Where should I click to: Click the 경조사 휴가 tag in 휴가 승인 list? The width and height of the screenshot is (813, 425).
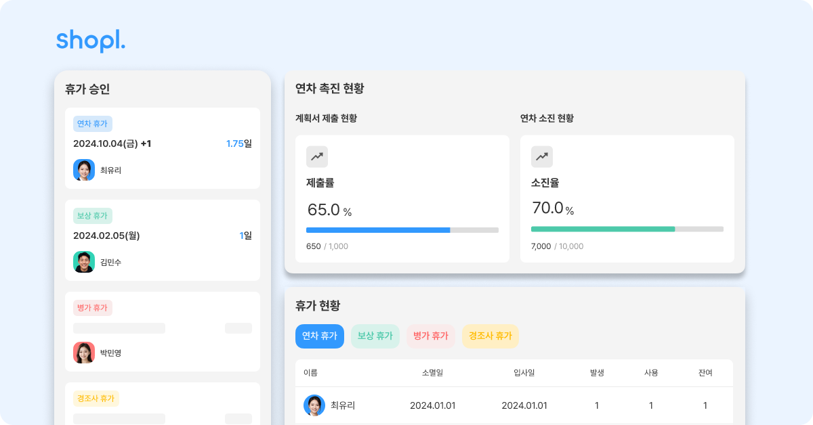[x=96, y=399]
